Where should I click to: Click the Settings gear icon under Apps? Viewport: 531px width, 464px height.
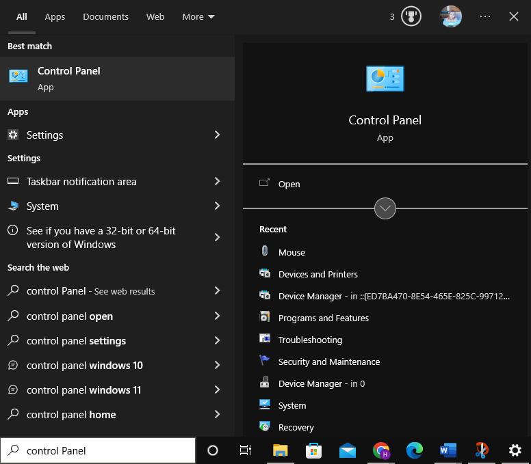coord(13,135)
